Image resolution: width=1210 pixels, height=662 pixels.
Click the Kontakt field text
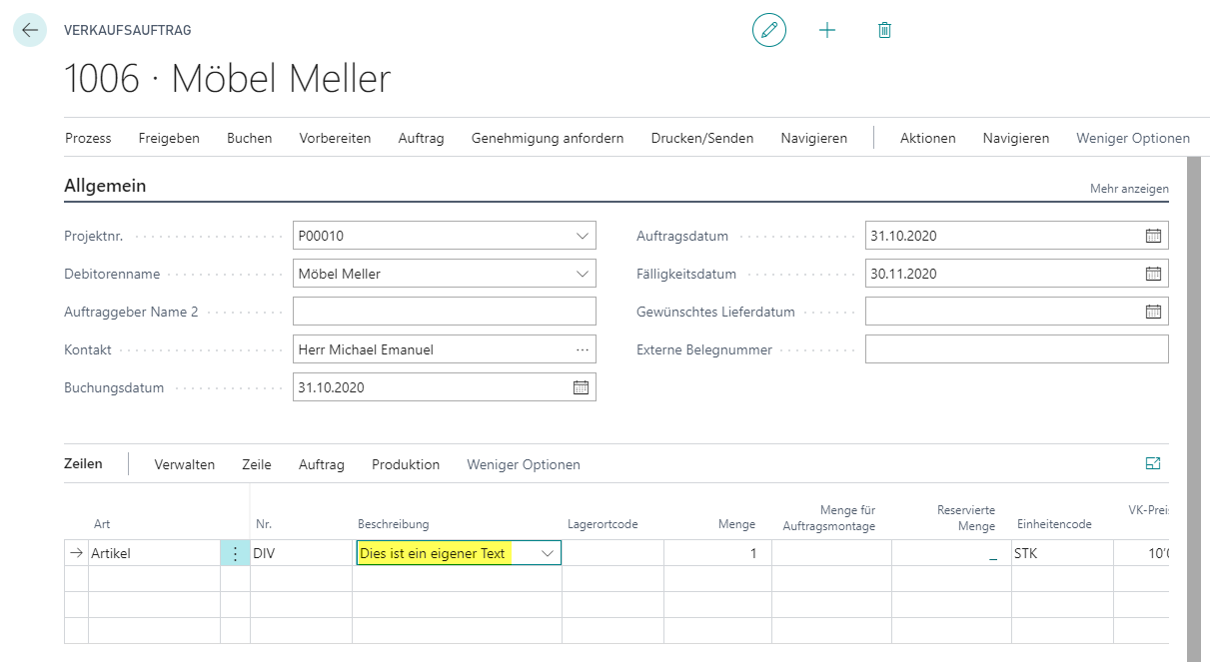pyautogui.click(x=366, y=349)
